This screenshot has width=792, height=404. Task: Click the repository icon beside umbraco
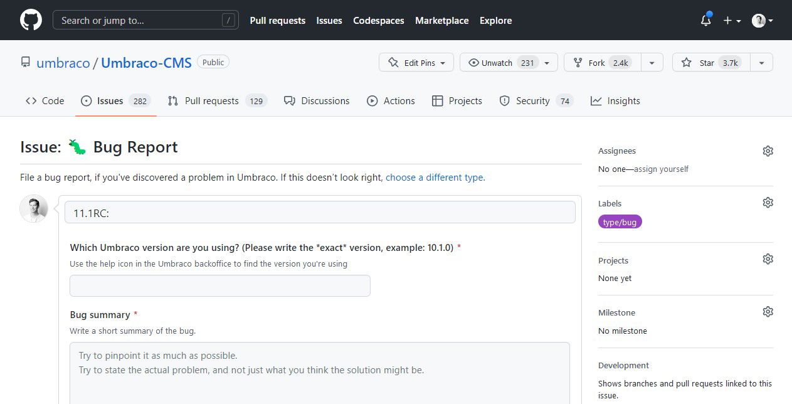tap(26, 63)
